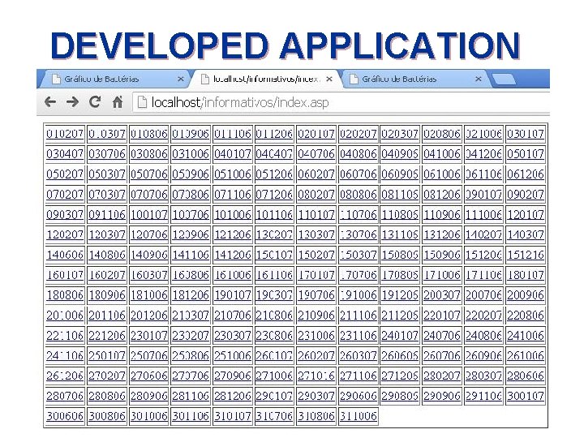Click the 101006 table cell
Screen dimensions: 584x438
tap(233, 214)
